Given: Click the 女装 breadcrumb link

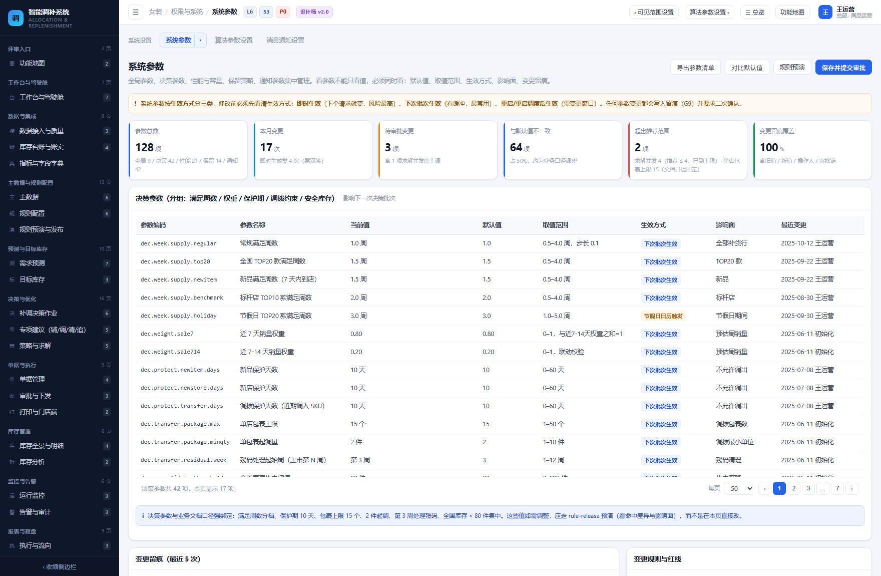Looking at the screenshot, I should point(155,12).
